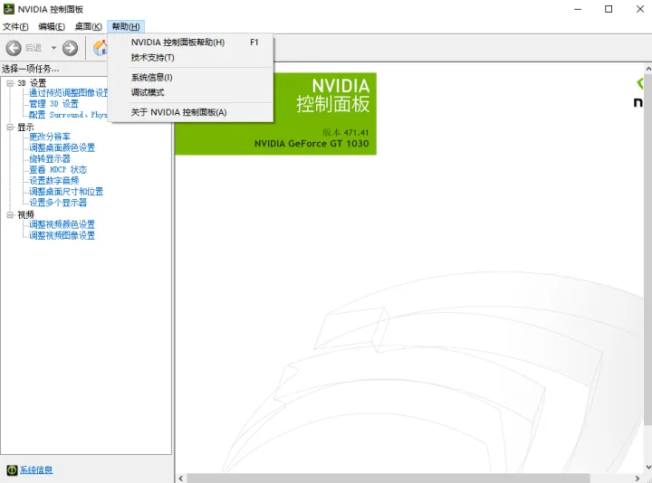Collapse the 视频 tree node
Image resolution: width=652 pixels, height=483 pixels.
tap(10, 214)
